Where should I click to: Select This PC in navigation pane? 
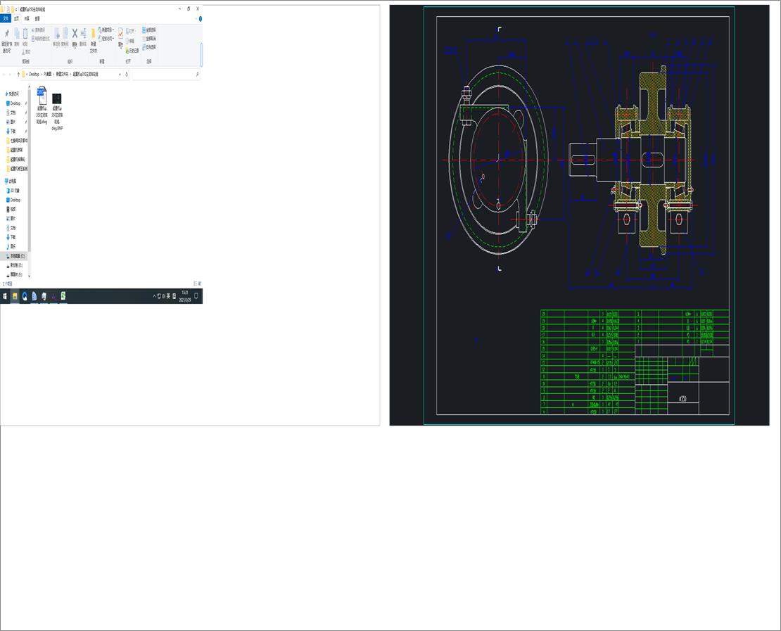(x=11, y=181)
